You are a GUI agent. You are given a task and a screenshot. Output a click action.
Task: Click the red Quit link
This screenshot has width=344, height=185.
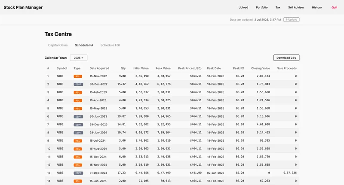pyautogui.click(x=335, y=7)
